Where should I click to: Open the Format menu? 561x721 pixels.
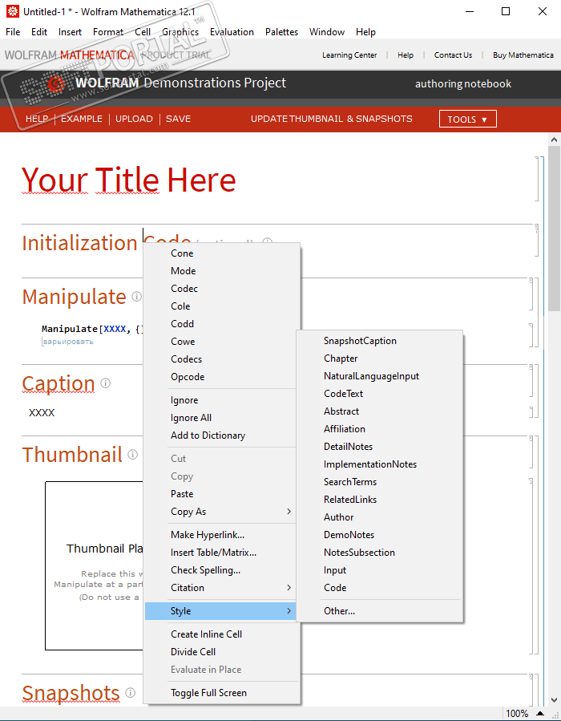coord(108,32)
